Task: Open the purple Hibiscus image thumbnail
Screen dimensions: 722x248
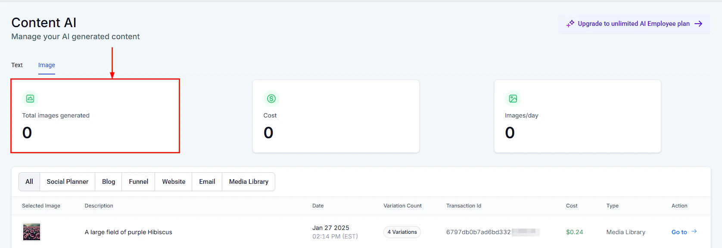Action: [31, 232]
